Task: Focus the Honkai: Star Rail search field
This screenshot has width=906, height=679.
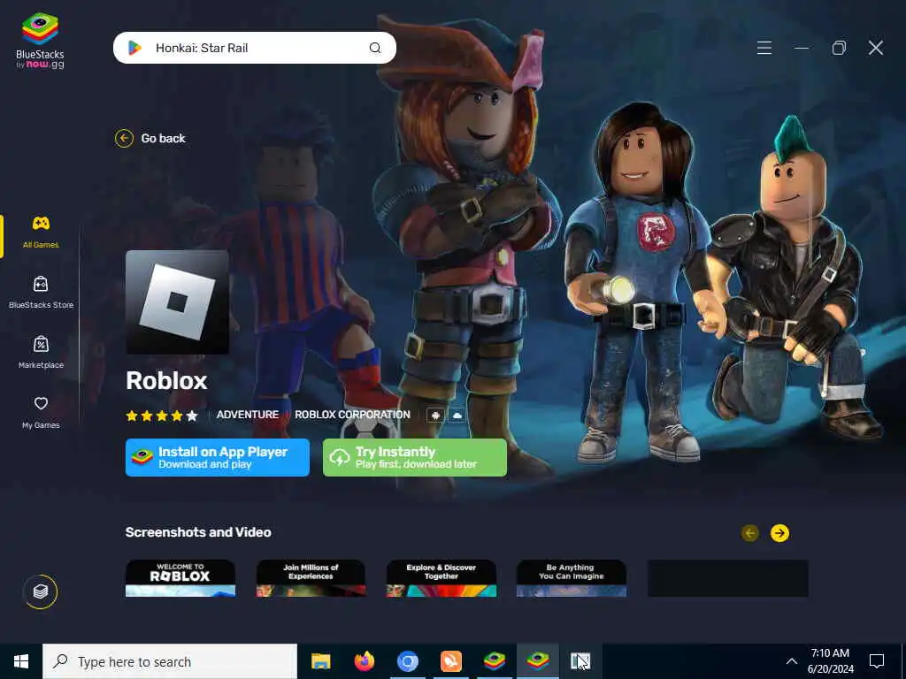Action: click(254, 48)
